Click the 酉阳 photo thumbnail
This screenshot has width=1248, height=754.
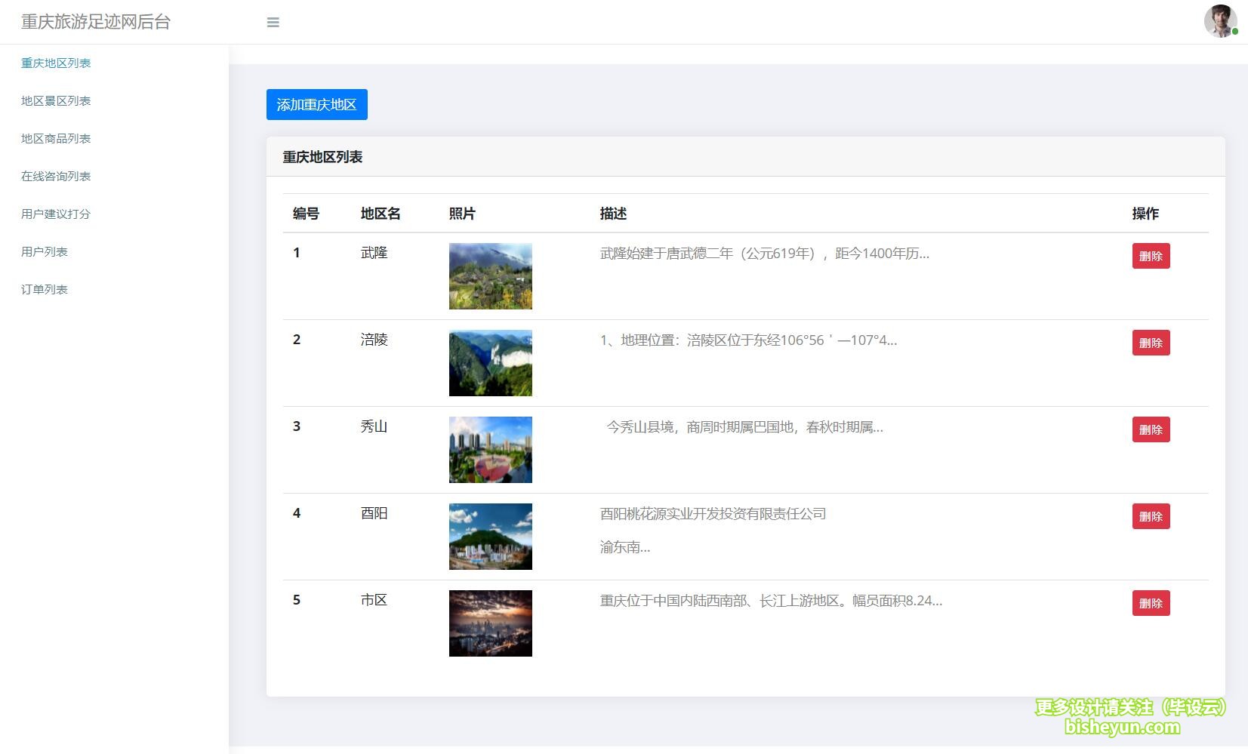pyautogui.click(x=491, y=537)
